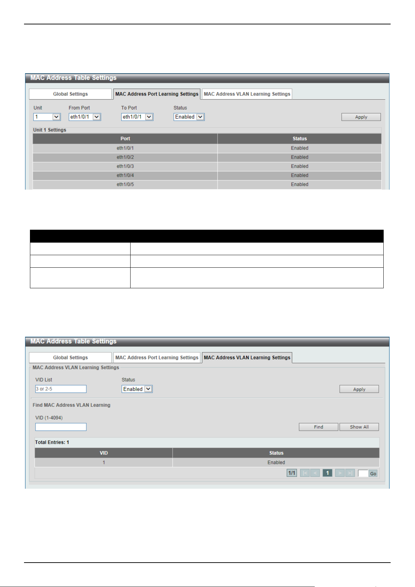Click Status column header in port table
Viewport: 415px width, 587px height.
tap(300, 139)
